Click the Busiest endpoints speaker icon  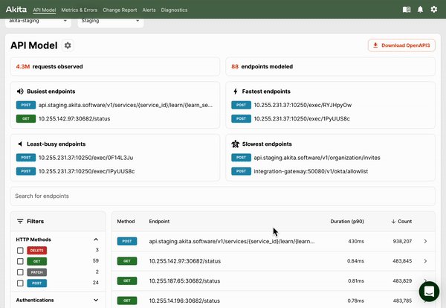[x=20, y=92]
